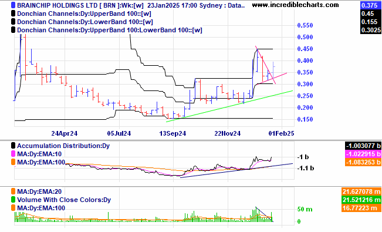Click the blue 0.375 price value box
Viewport: 382px width, 232px height.
(370, 5)
